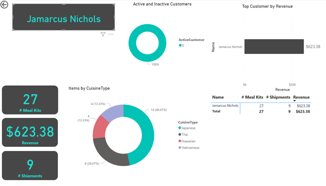Click the Jamarcus Nichols revenue bar
Image resolution: width=326 pixels, height=186 pixels.
coord(274,47)
